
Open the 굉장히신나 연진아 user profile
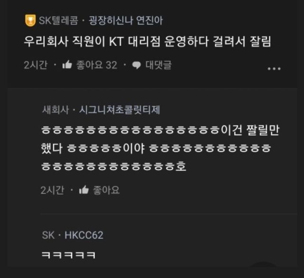126,20
